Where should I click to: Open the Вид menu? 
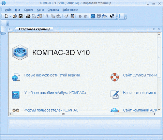(x=18, y=10)
